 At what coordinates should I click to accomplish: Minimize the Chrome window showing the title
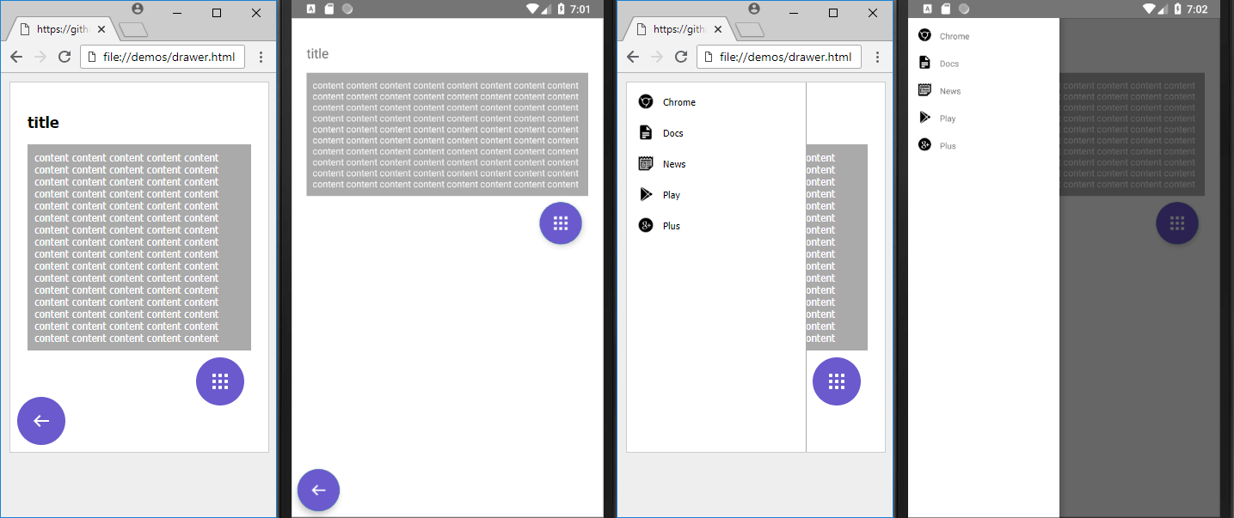[177, 13]
